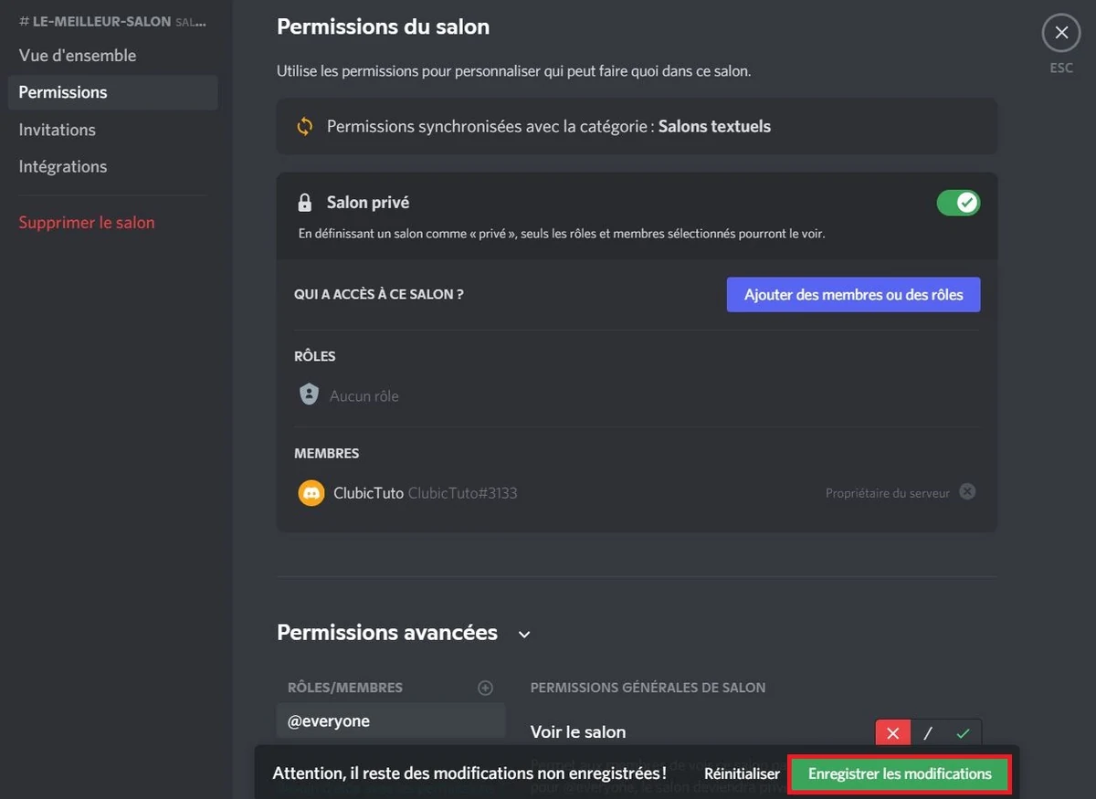1096x799 pixels.
Task: Click Réinitialiser to discard changes
Action: 742,773
